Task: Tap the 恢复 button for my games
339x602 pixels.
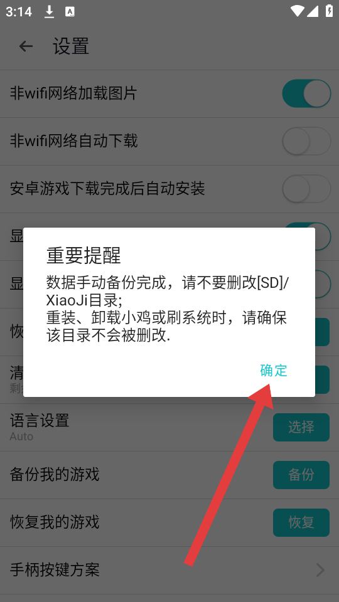Action: coord(301,522)
